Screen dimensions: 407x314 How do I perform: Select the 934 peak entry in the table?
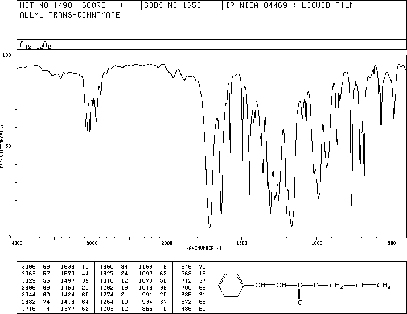coord(154,302)
